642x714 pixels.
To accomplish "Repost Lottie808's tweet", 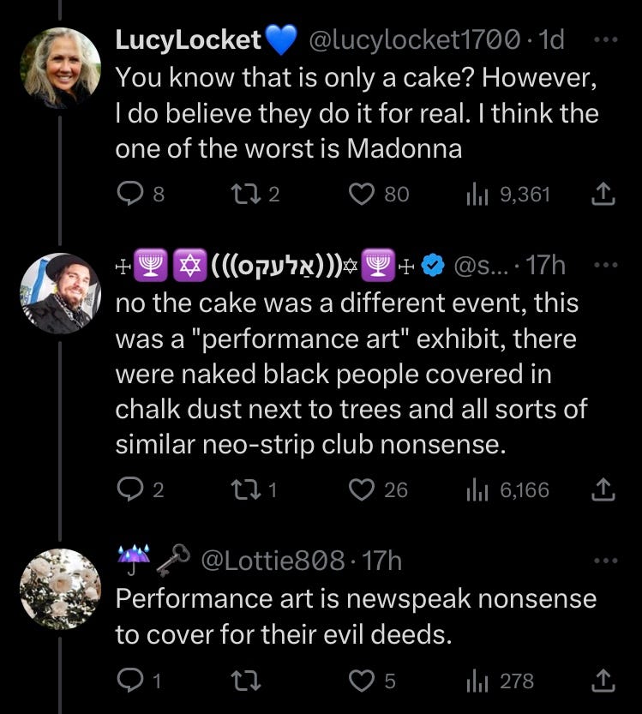I will (246, 681).
